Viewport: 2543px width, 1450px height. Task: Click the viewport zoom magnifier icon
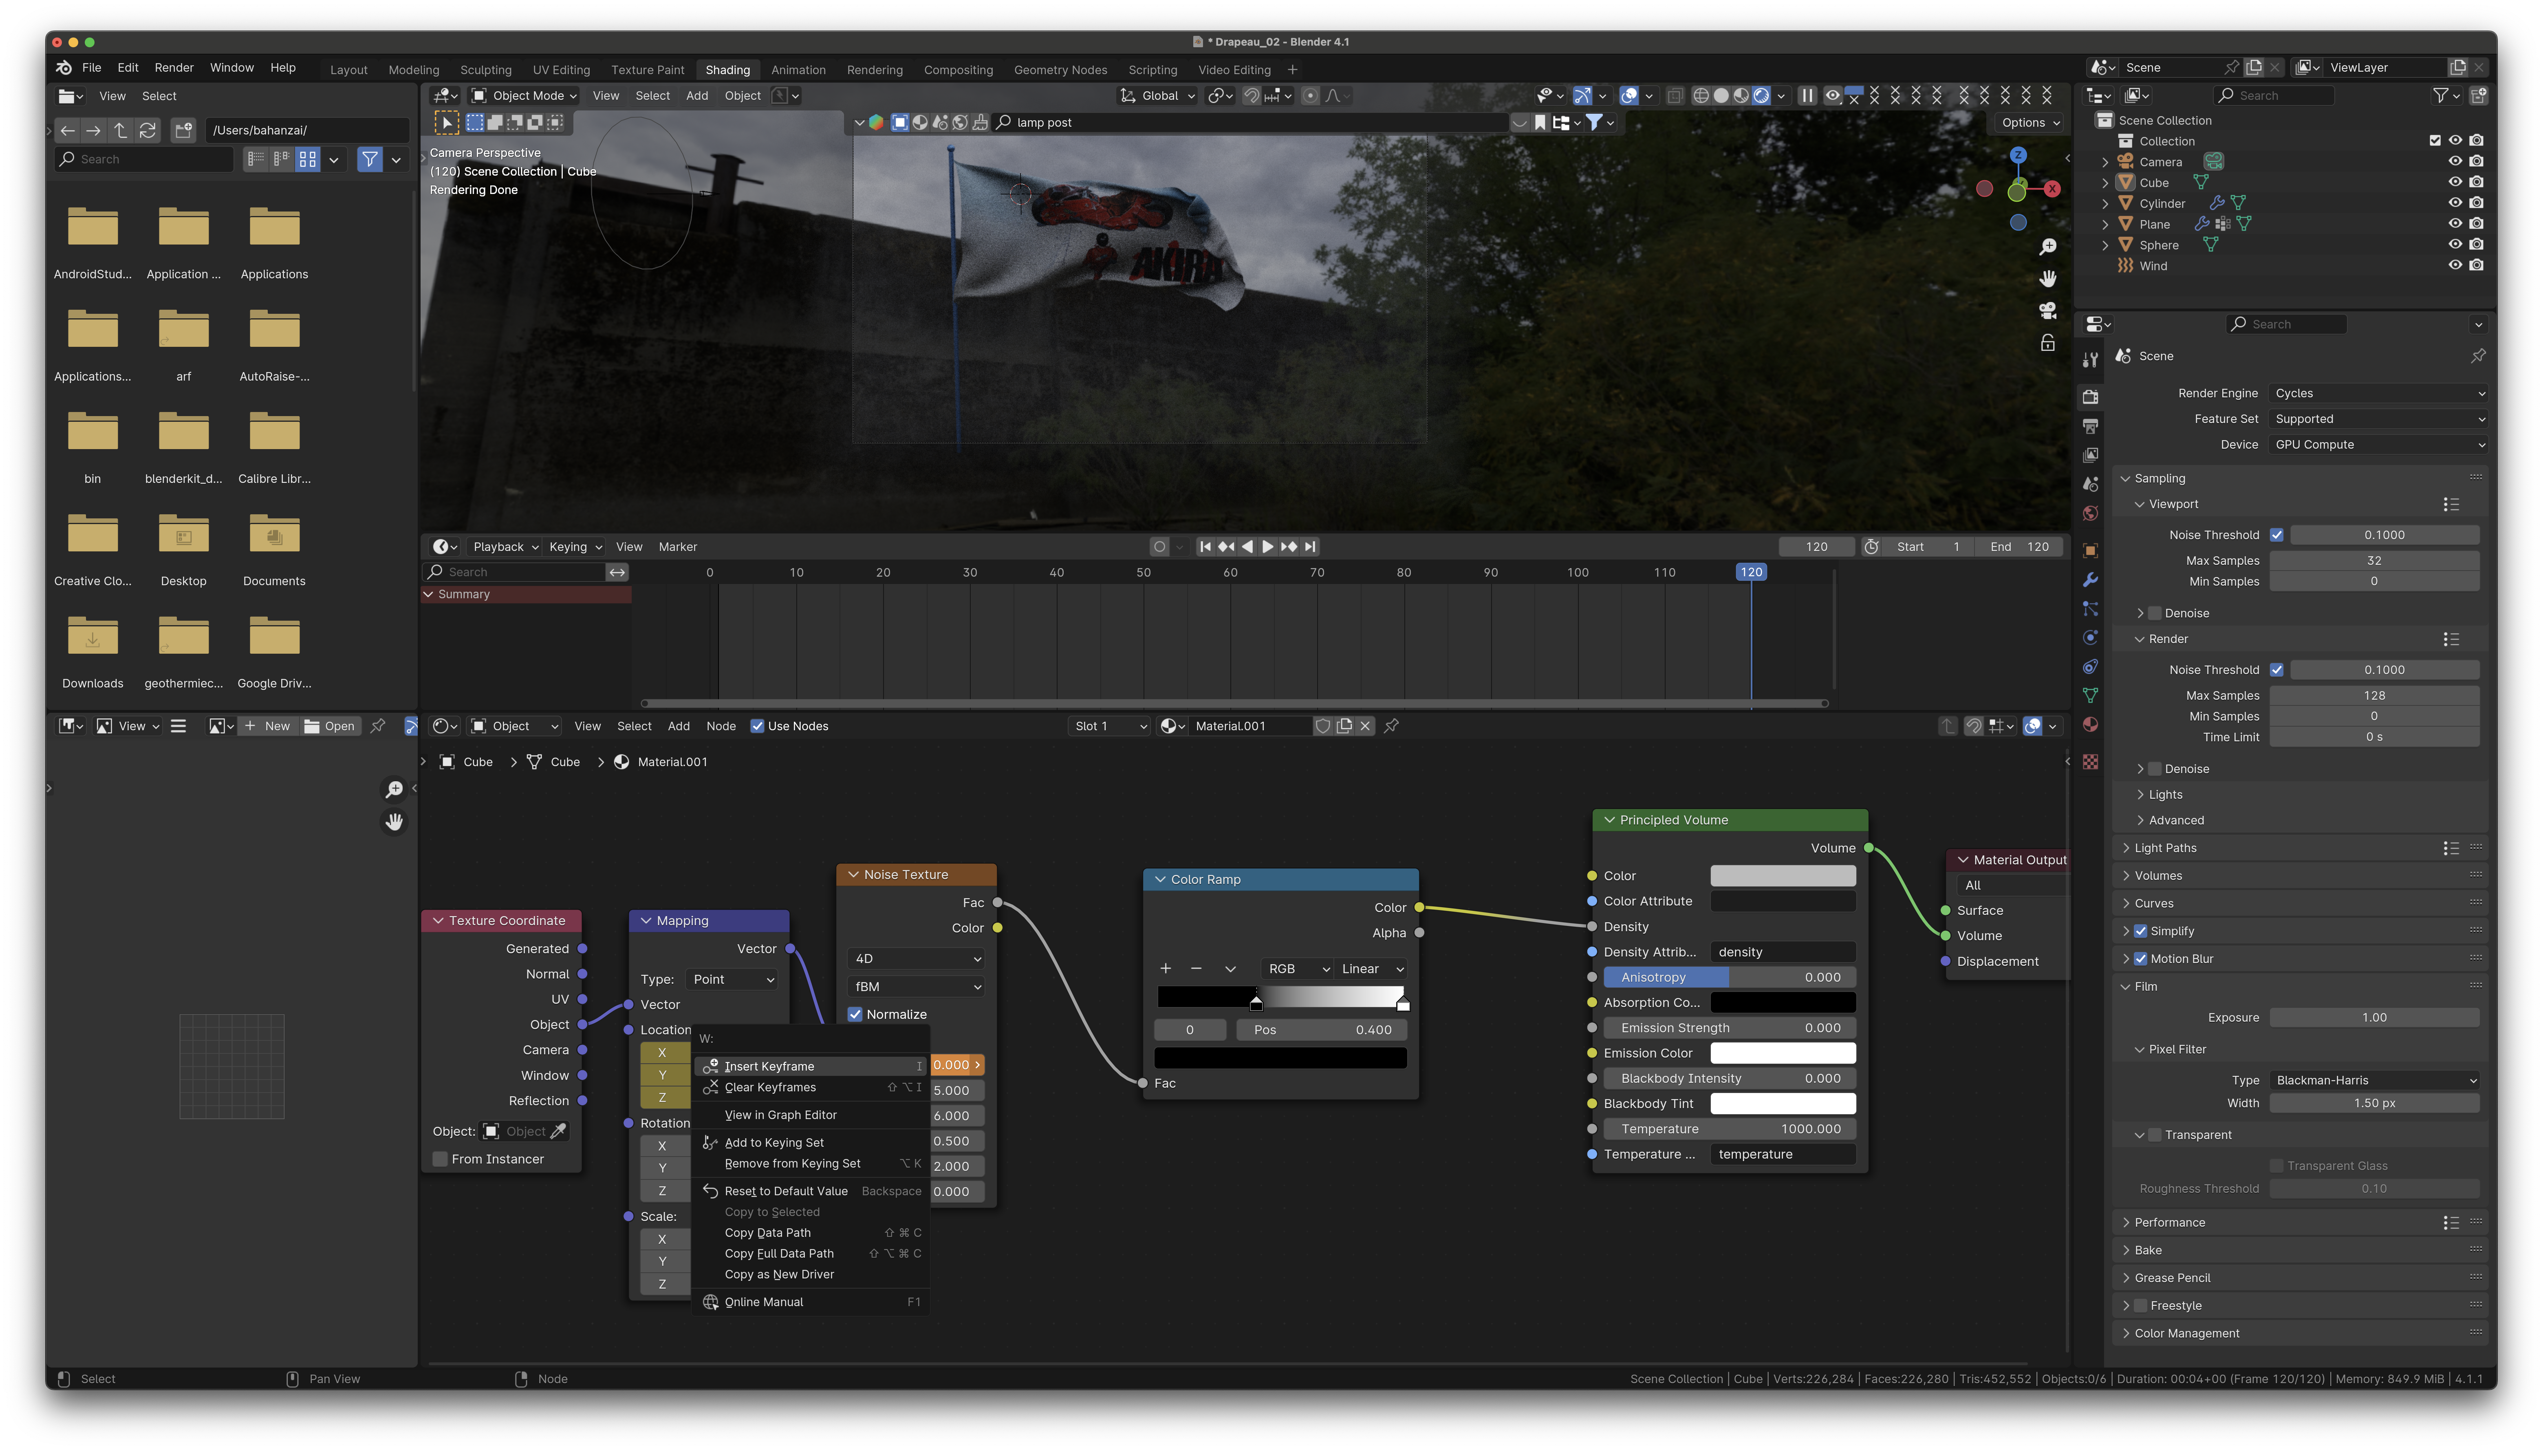pyautogui.click(x=2047, y=247)
